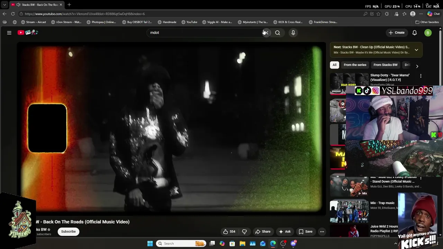The width and height of the screenshot is (443, 249).
Task: Select the From the series chip
Action: pos(355,65)
